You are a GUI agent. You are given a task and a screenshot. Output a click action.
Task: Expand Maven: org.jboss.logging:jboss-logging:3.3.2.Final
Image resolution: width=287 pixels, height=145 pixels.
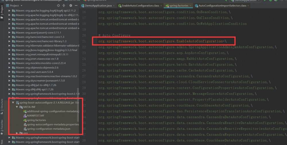[9, 50]
